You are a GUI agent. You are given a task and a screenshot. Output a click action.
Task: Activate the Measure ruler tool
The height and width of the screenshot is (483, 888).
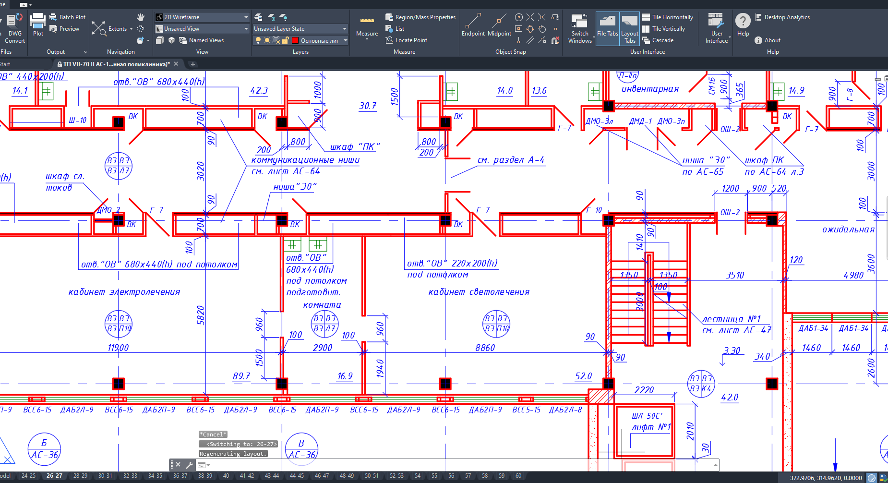click(367, 22)
